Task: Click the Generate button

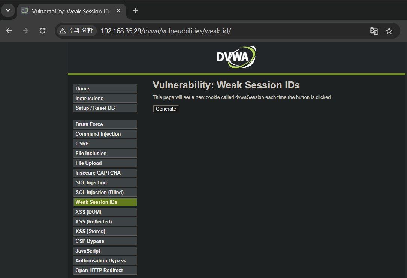Action: (x=166, y=109)
